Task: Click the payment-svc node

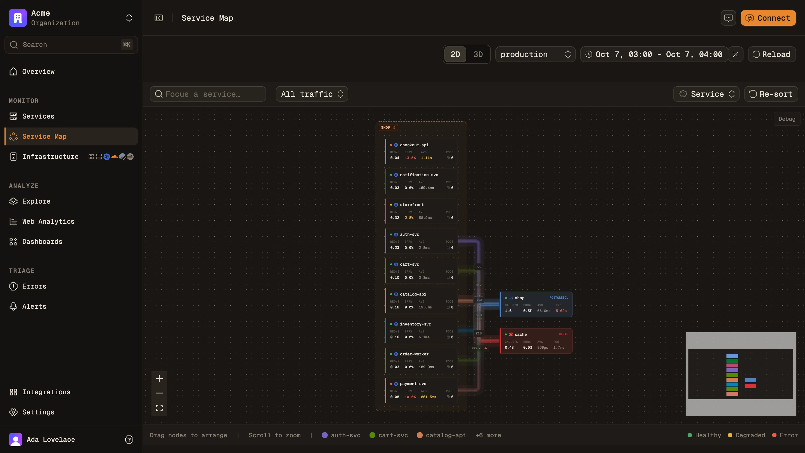Action: click(421, 390)
